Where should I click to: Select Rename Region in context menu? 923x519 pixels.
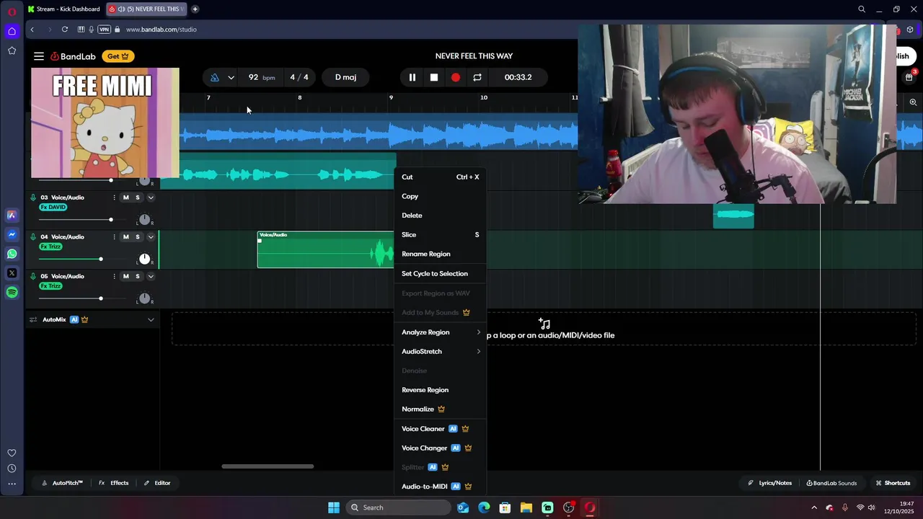pos(440,254)
